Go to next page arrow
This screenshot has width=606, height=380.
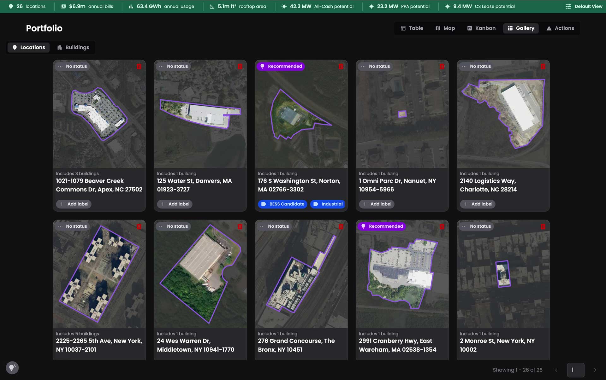[x=595, y=370]
